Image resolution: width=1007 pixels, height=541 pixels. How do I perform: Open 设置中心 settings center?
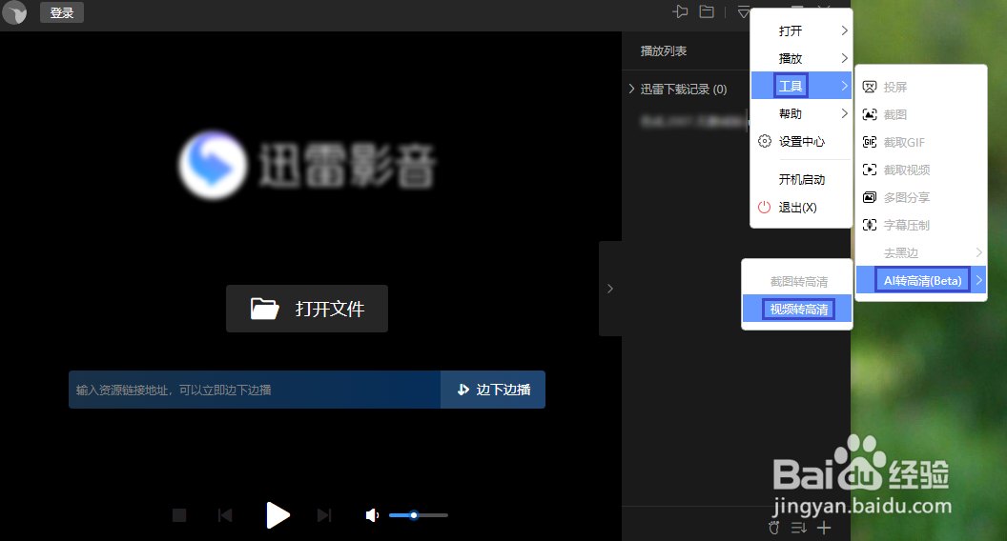coord(801,141)
